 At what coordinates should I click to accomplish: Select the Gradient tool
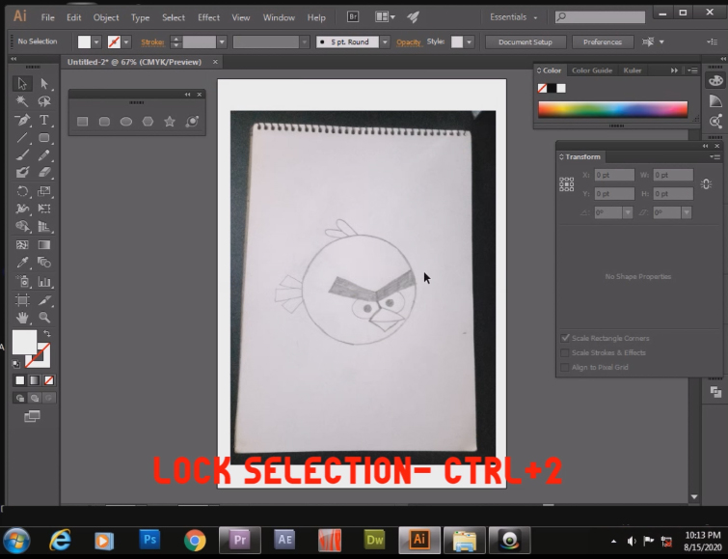(44, 245)
